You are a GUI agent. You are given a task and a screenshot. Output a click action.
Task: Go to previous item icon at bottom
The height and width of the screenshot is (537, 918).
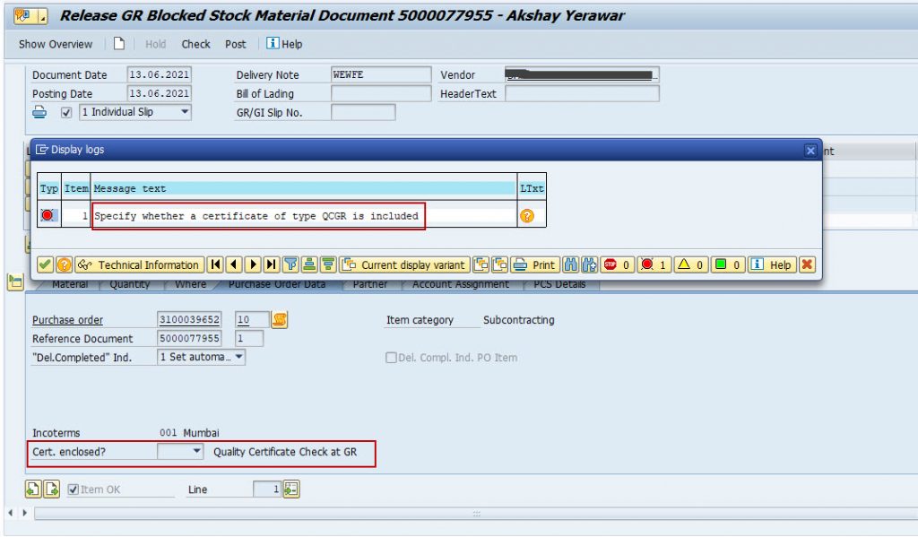click(x=33, y=489)
